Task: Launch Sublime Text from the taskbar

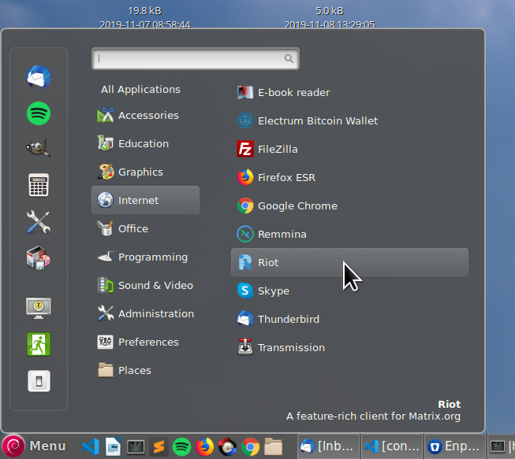Action: pyautogui.click(x=159, y=446)
